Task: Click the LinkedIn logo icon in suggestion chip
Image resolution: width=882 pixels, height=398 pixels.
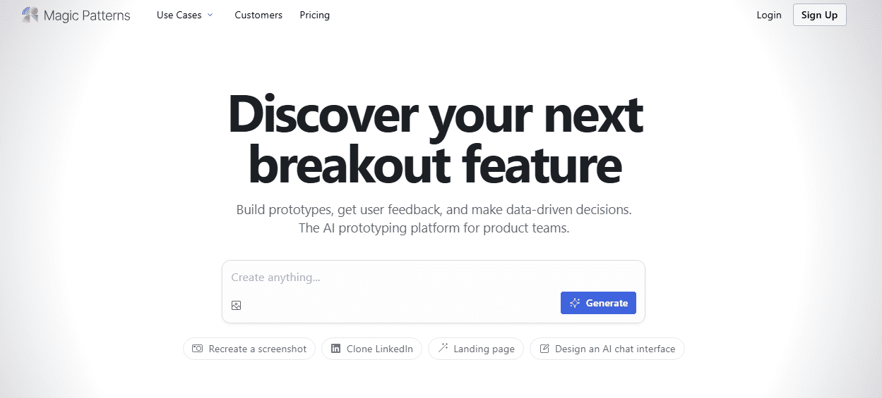Action: point(335,349)
